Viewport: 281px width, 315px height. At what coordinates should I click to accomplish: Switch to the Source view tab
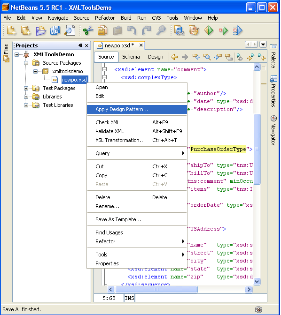[106, 57]
